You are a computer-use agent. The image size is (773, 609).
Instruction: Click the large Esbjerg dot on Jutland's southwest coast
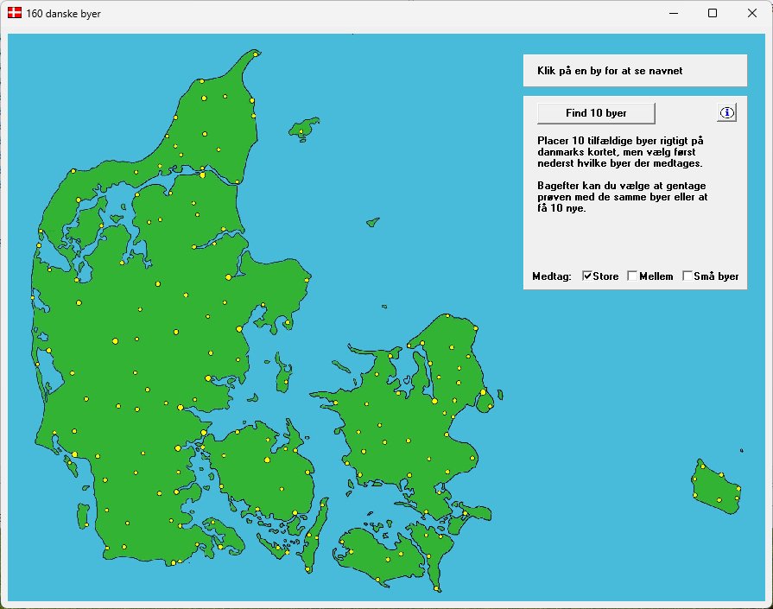pyautogui.click(x=74, y=454)
